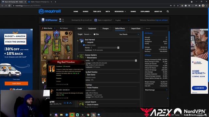Select the belt item slot
The image size is (209, 117).
pos(56,54)
